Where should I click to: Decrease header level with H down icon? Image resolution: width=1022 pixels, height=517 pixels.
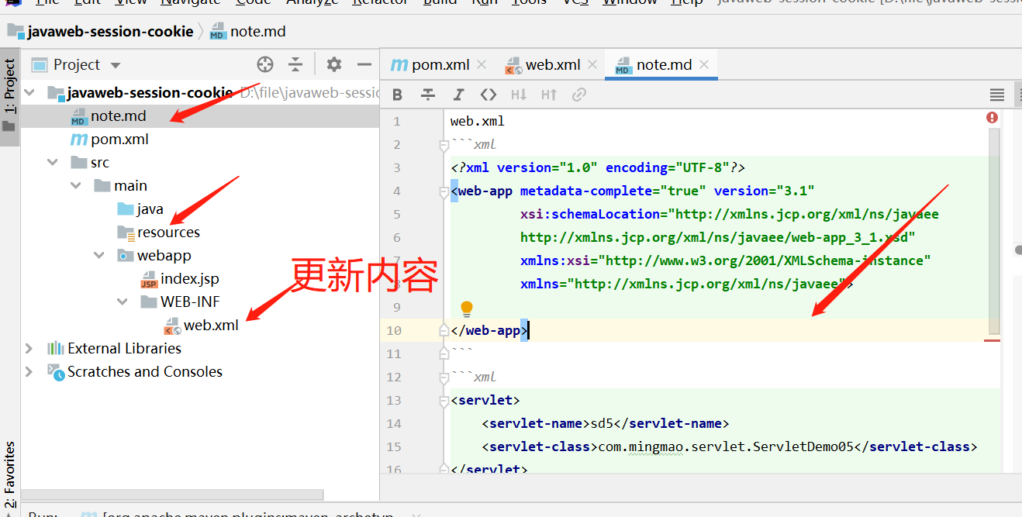coord(519,95)
